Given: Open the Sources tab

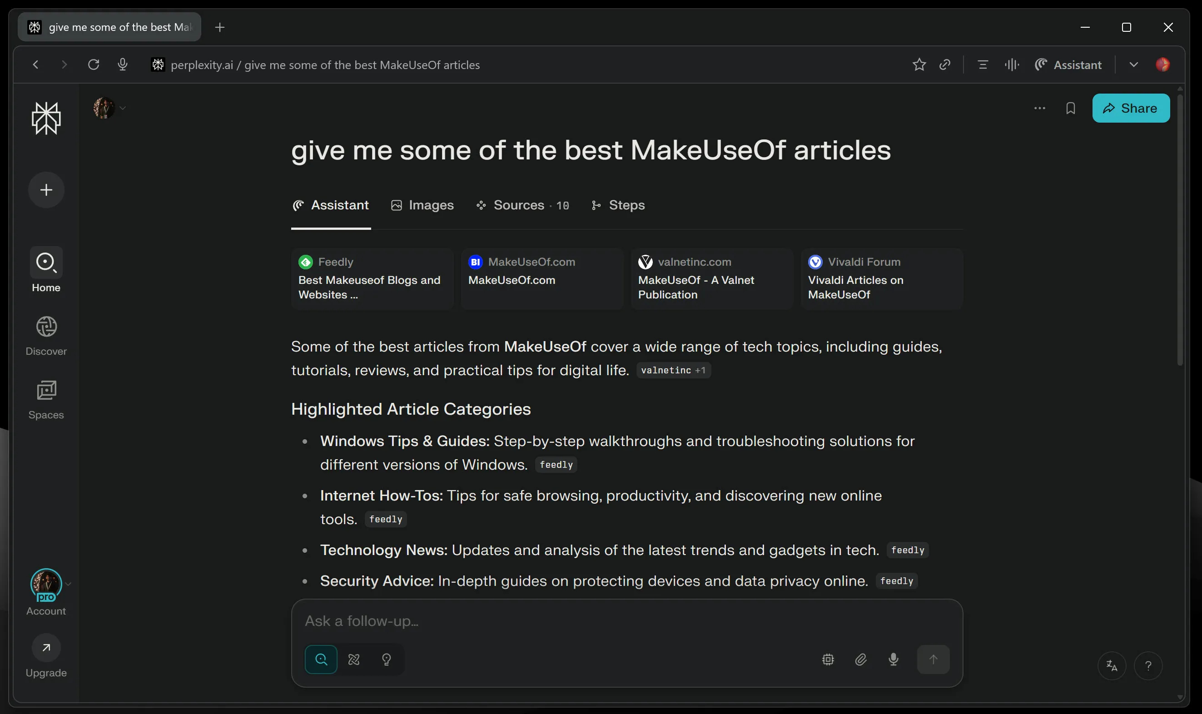Looking at the screenshot, I should (522, 205).
